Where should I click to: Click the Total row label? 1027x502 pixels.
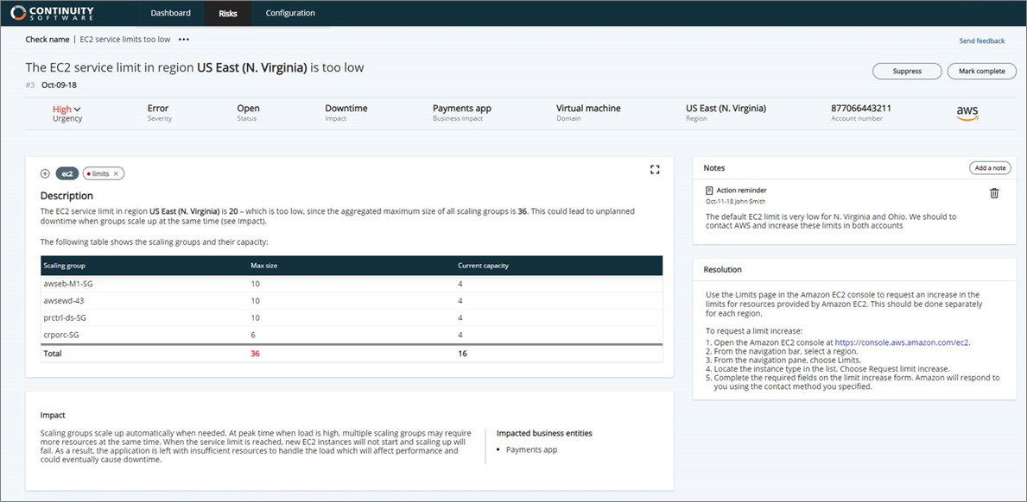(x=53, y=354)
